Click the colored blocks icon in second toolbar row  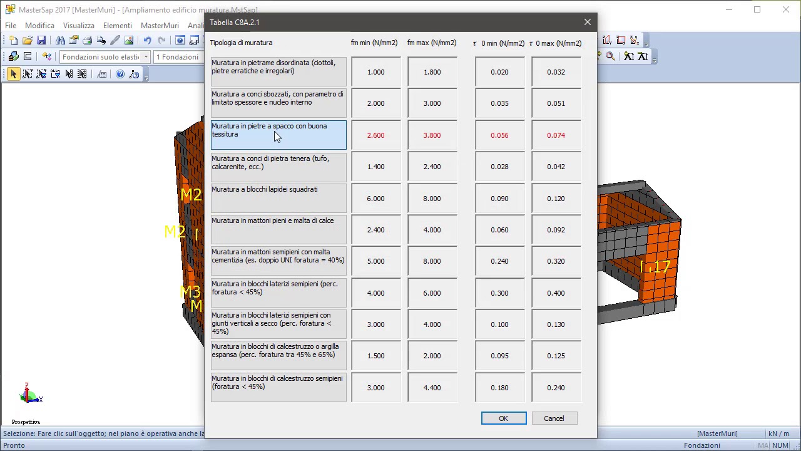coord(13,56)
